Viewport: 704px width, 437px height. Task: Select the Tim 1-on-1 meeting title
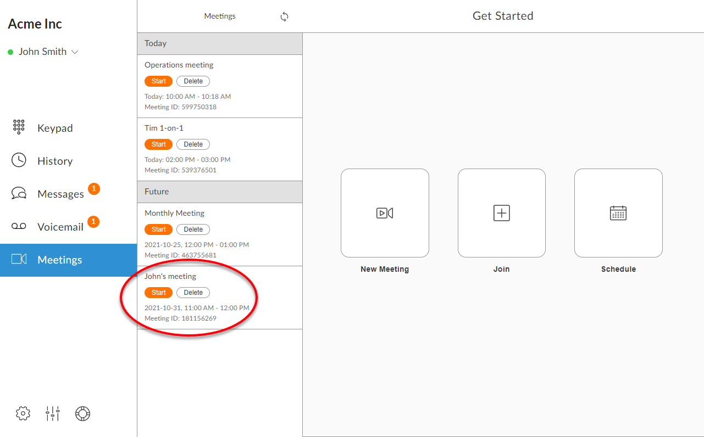[164, 128]
